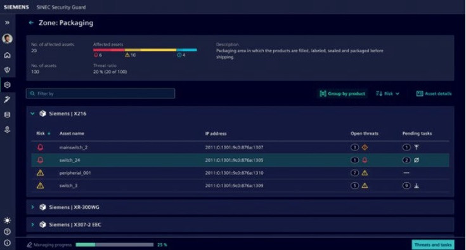Click red alarm risk icon for mainswitch_2
Image resolution: width=466 pixels, height=250 pixels.
coord(40,147)
